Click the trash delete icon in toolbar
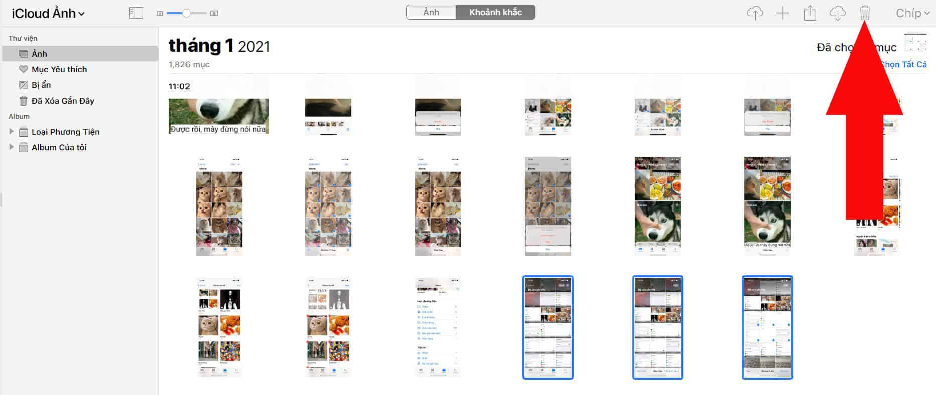The height and width of the screenshot is (395, 936). pyautogui.click(x=865, y=13)
